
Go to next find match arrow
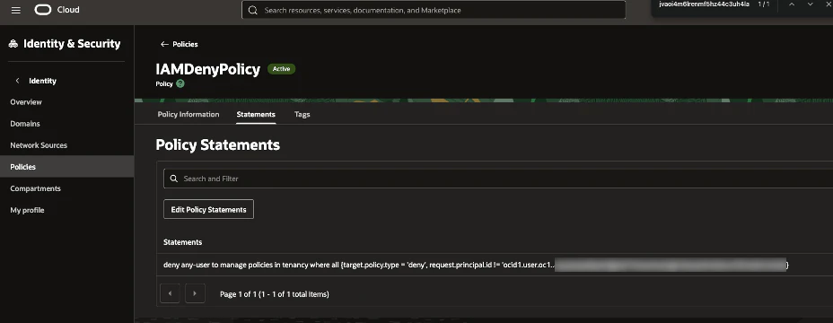pos(811,4)
